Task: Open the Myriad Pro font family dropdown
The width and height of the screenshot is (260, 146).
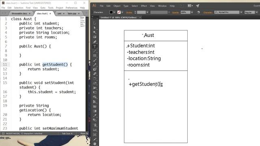Action: (241, 12)
